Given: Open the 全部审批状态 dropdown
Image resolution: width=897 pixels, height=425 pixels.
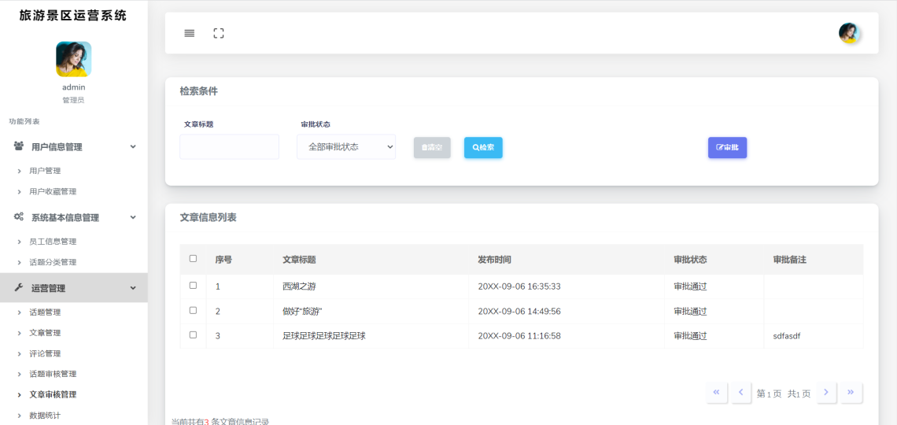Looking at the screenshot, I should tap(346, 147).
